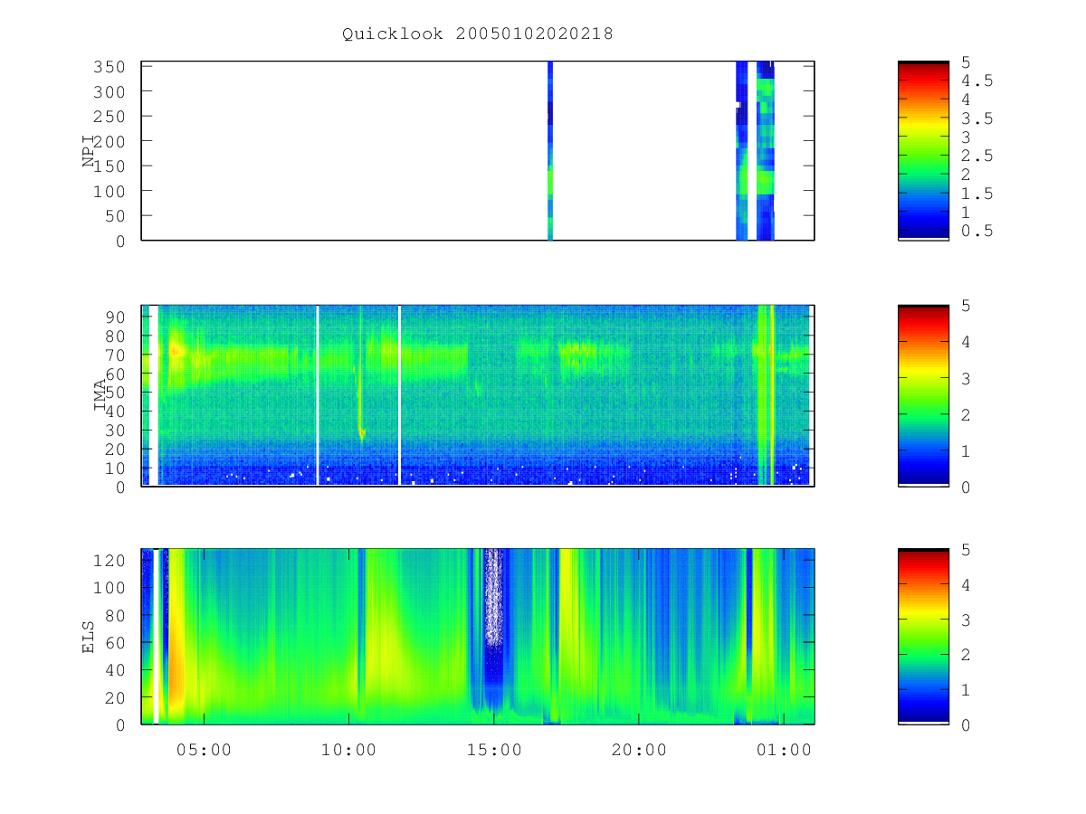This screenshot has height=814, width=1086.
Task: Click the 15:00 time axis label
Action: (494, 750)
